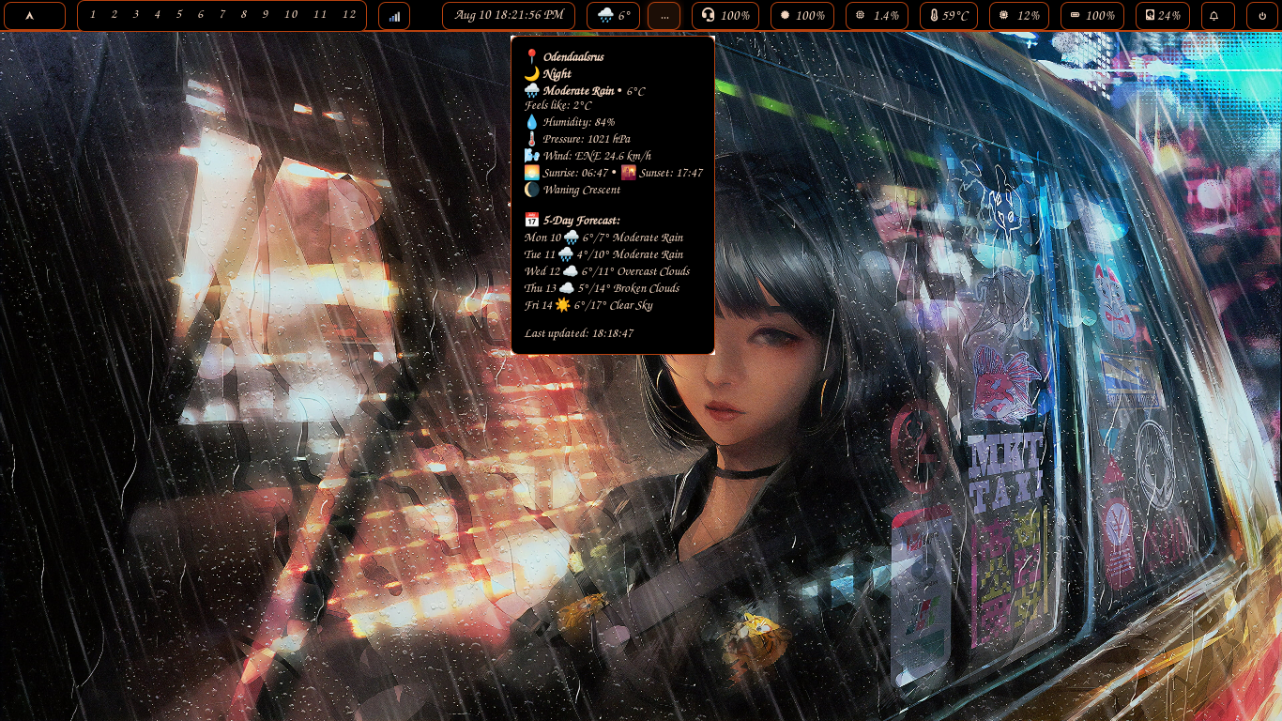Image resolution: width=1282 pixels, height=721 pixels.
Task: Click the Sunrise icon
Action: point(531,173)
